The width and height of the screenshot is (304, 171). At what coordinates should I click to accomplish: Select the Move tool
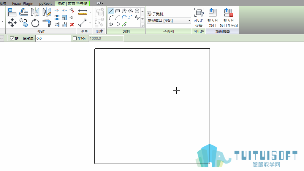point(12,23)
